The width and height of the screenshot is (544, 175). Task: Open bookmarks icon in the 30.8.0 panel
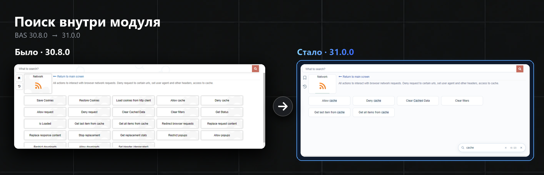point(19,78)
